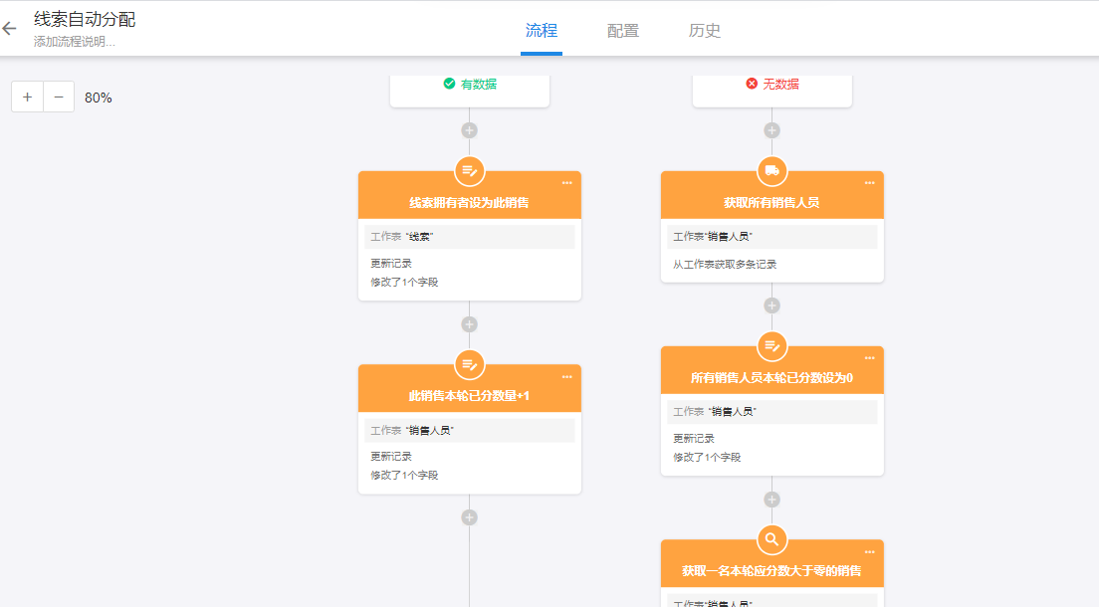Screen dimensions: 1099x607
Task: Add node after 获取所有销售人员 step
Action: [771, 305]
